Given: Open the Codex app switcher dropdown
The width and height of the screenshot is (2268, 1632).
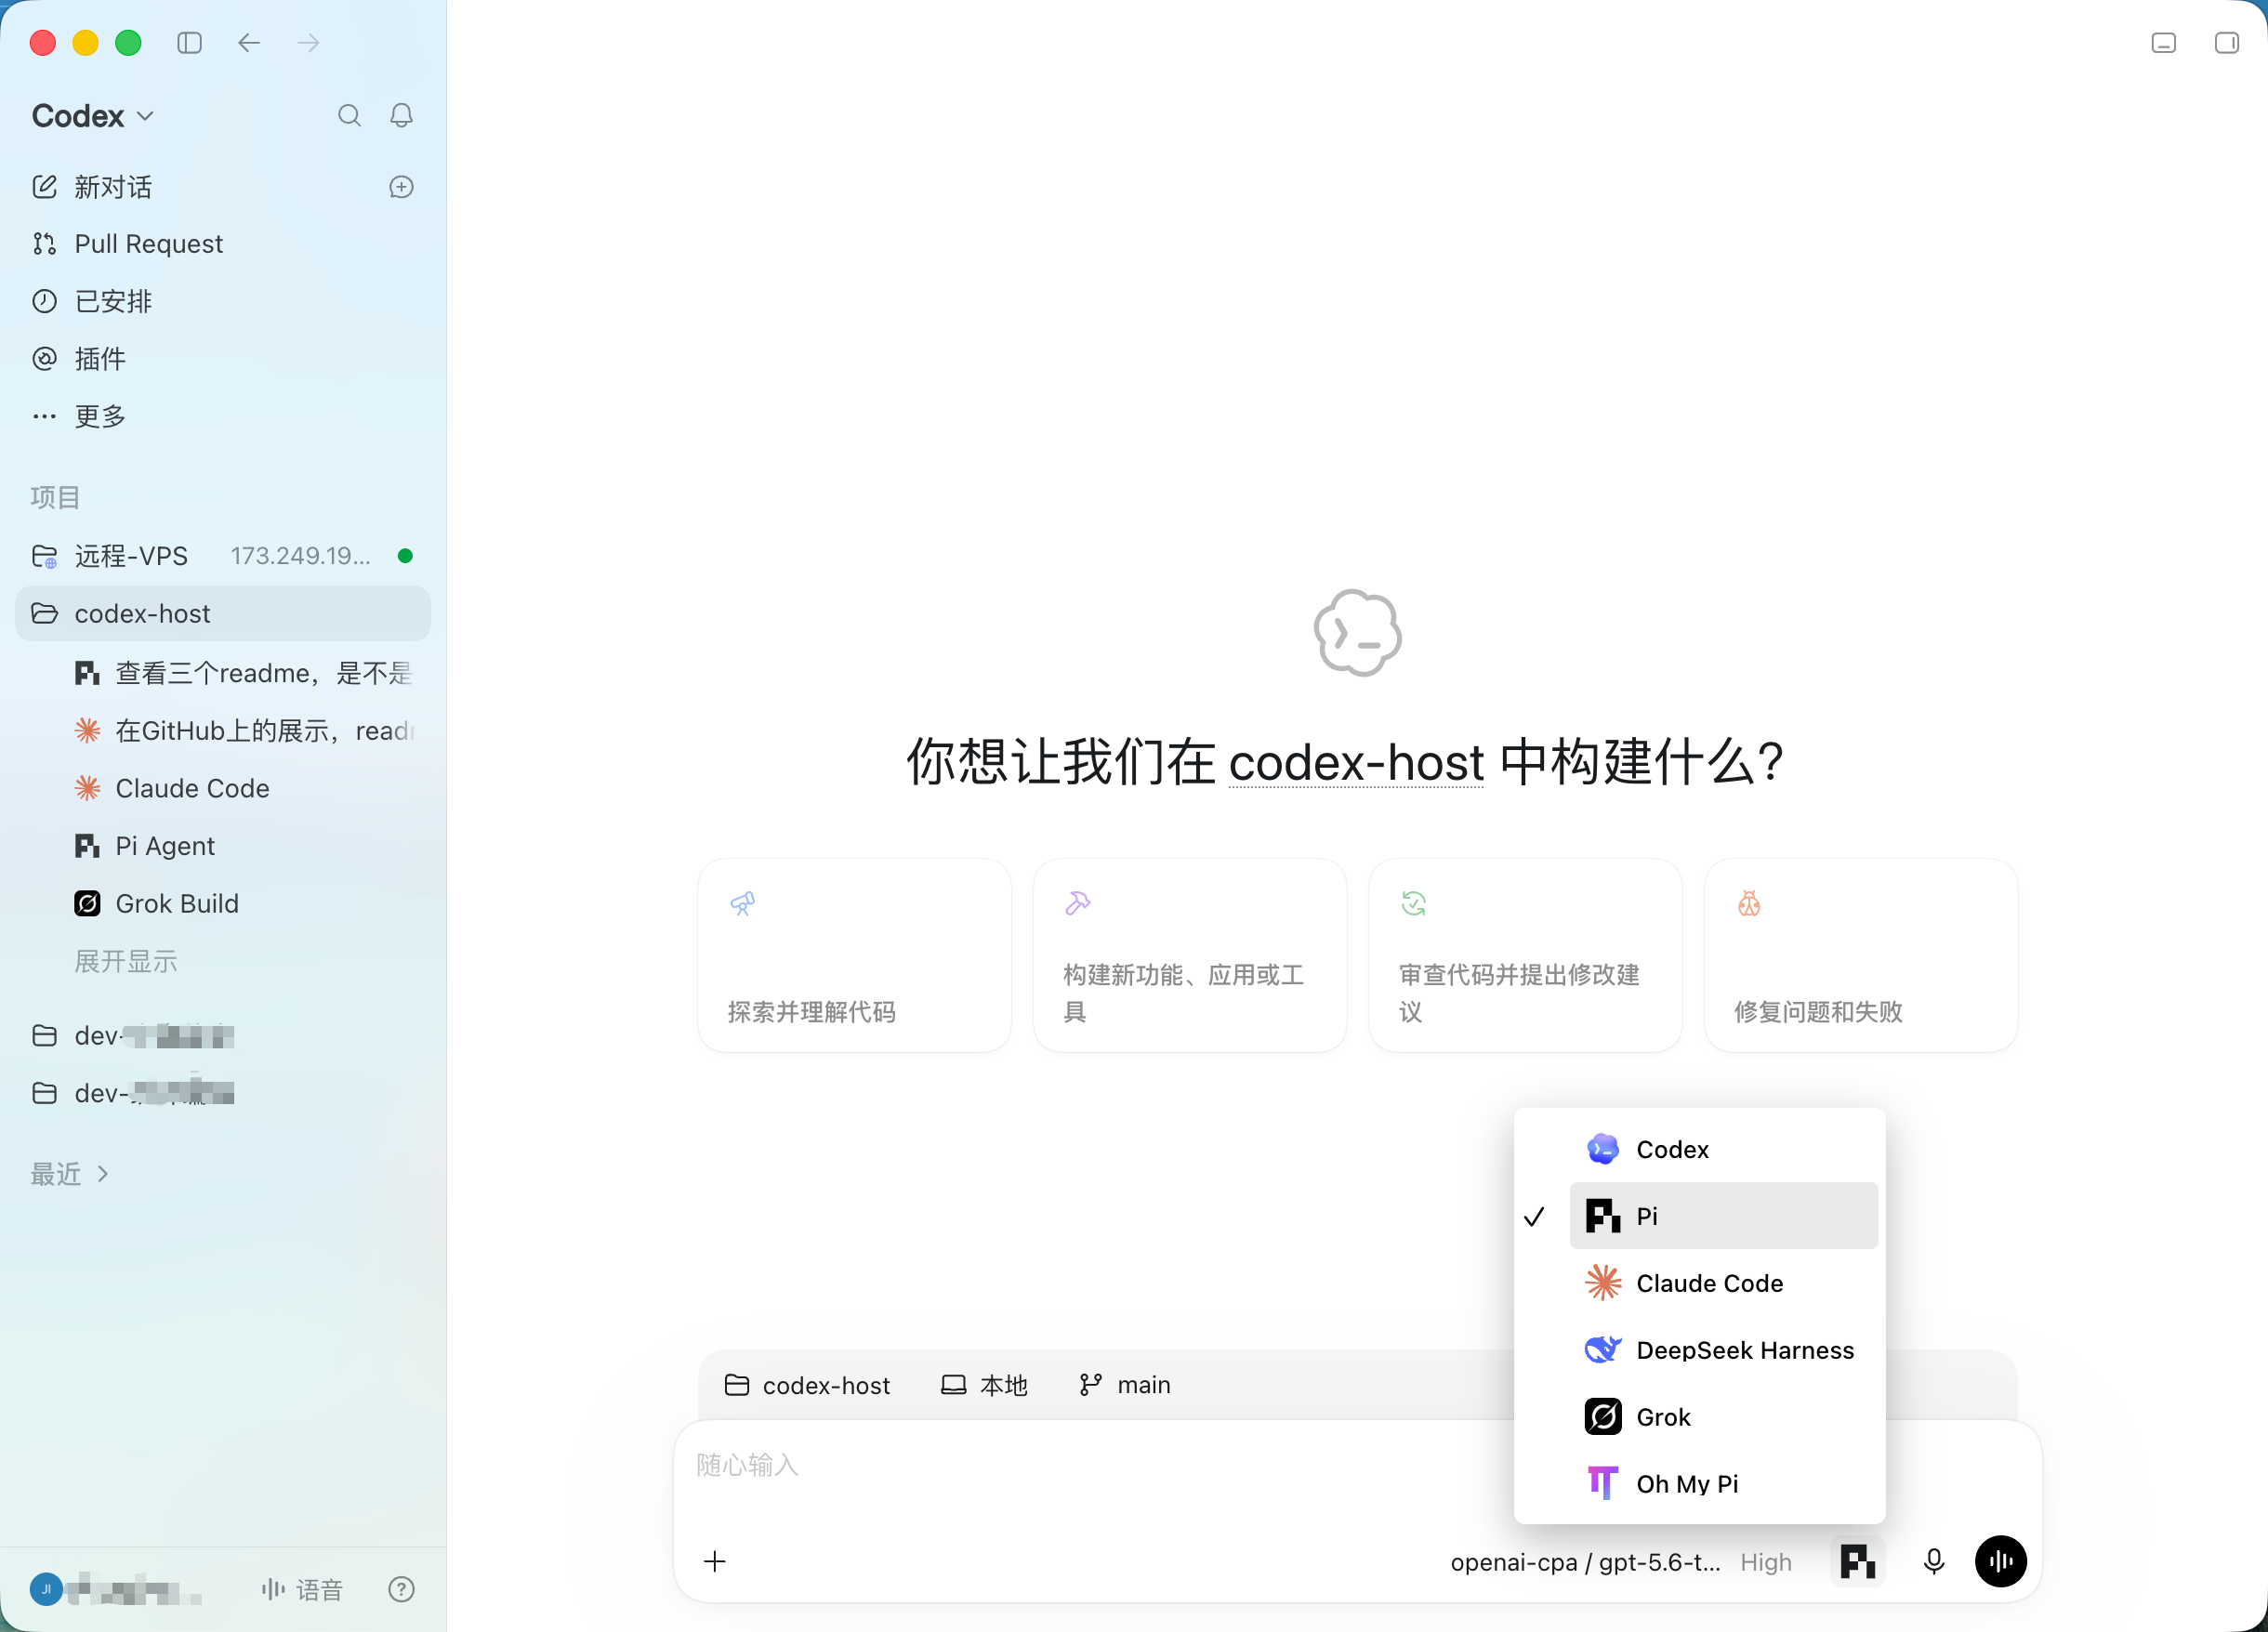Looking at the screenshot, I should [x=93, y=116].
